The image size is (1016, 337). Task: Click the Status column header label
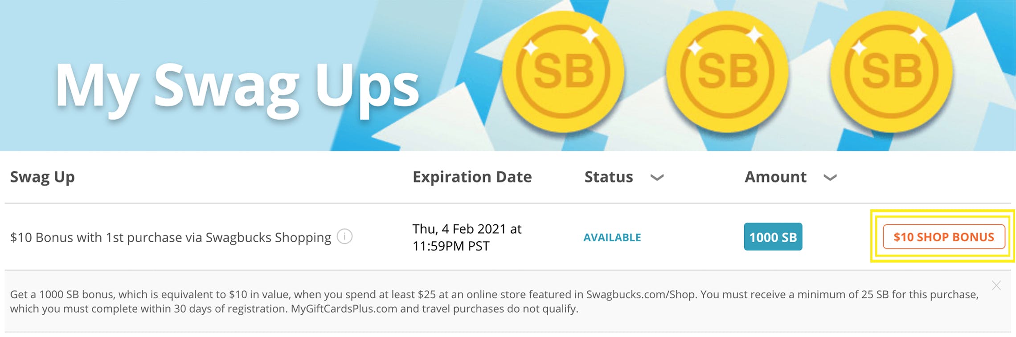coord(608,177)
